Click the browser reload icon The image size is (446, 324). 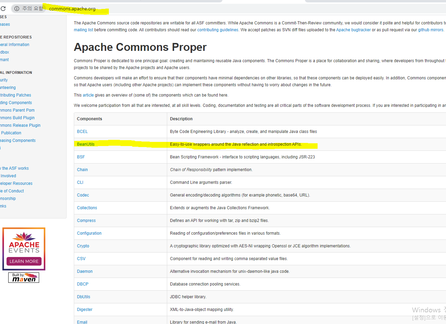coord(3,9)
